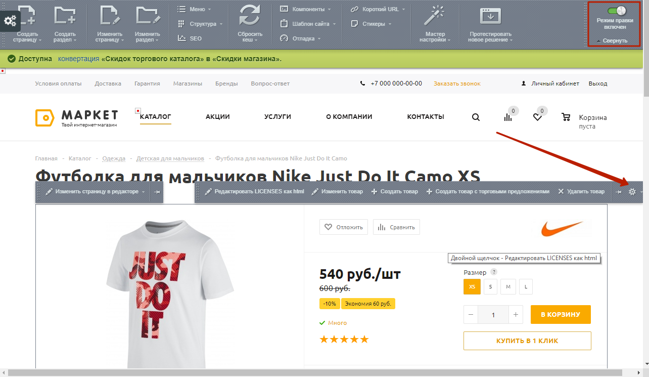Open the wishlist heart icon in the header
Image resolution: width=649 pixels, height=377 pixels.
pos(537,117)
